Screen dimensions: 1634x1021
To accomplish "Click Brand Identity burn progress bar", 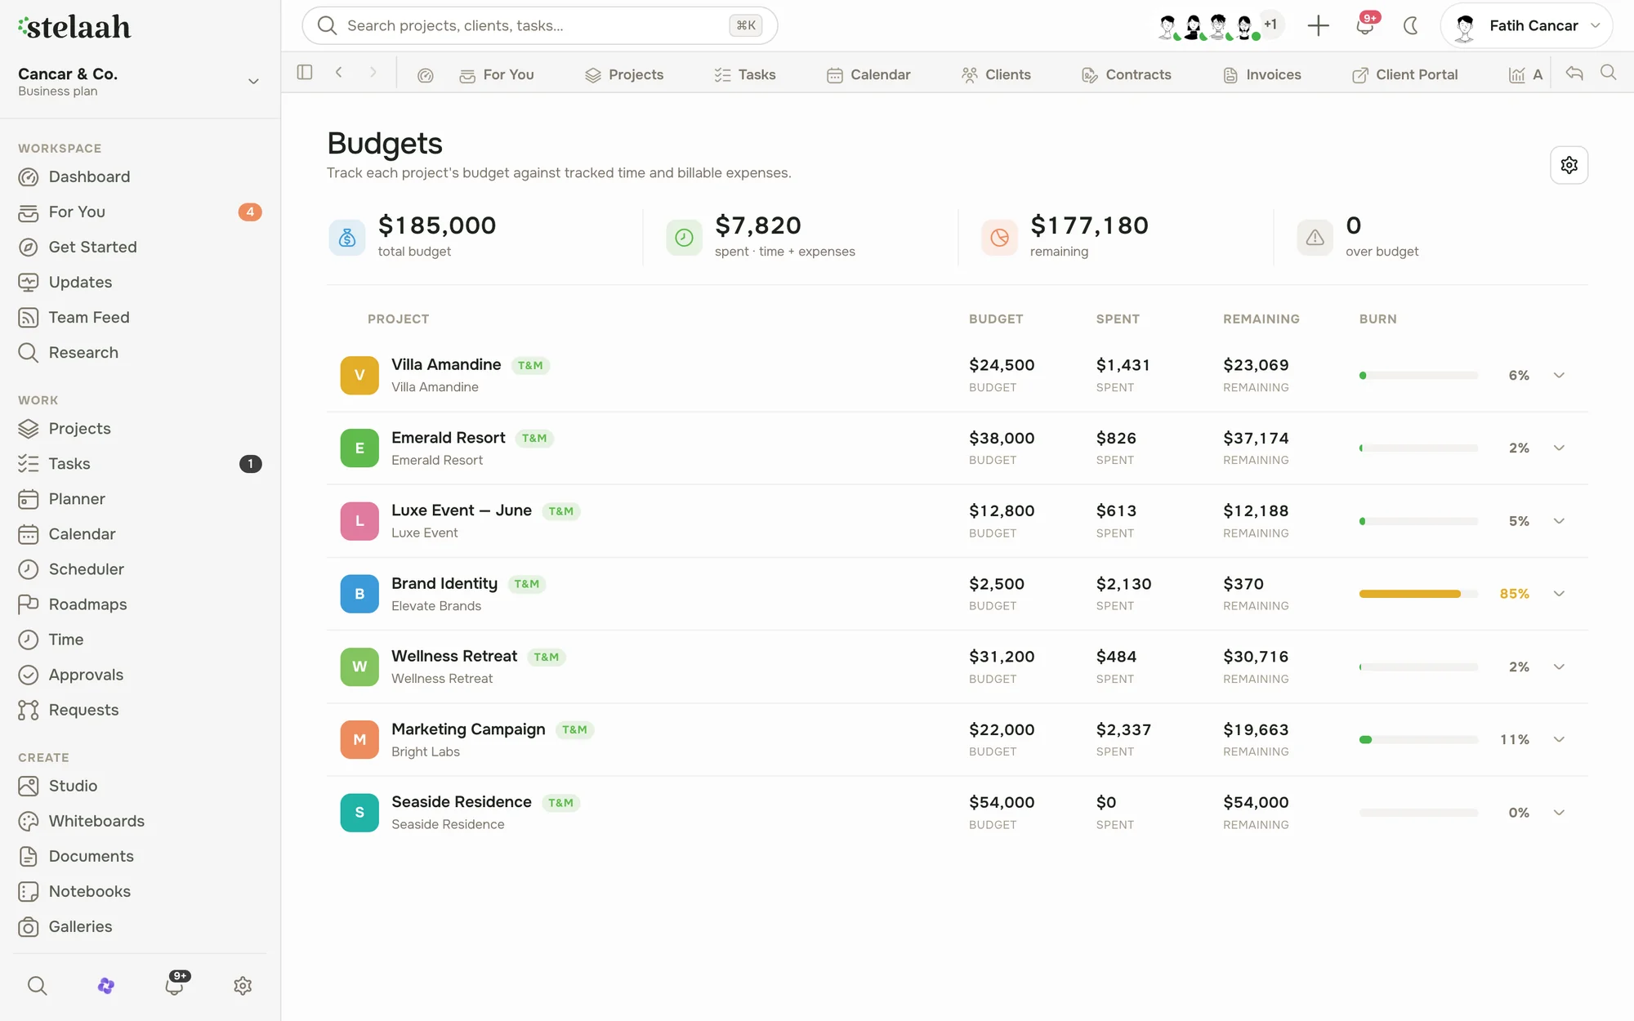I will point(1418,594).
